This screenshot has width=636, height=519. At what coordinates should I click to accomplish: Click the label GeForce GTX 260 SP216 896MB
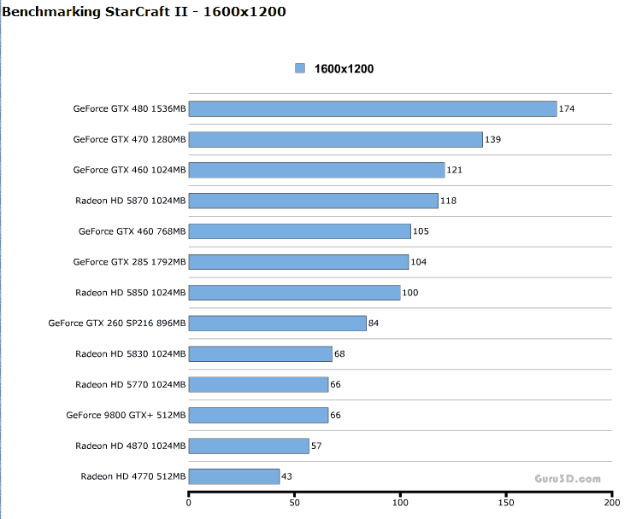click(x=117, y=323)
